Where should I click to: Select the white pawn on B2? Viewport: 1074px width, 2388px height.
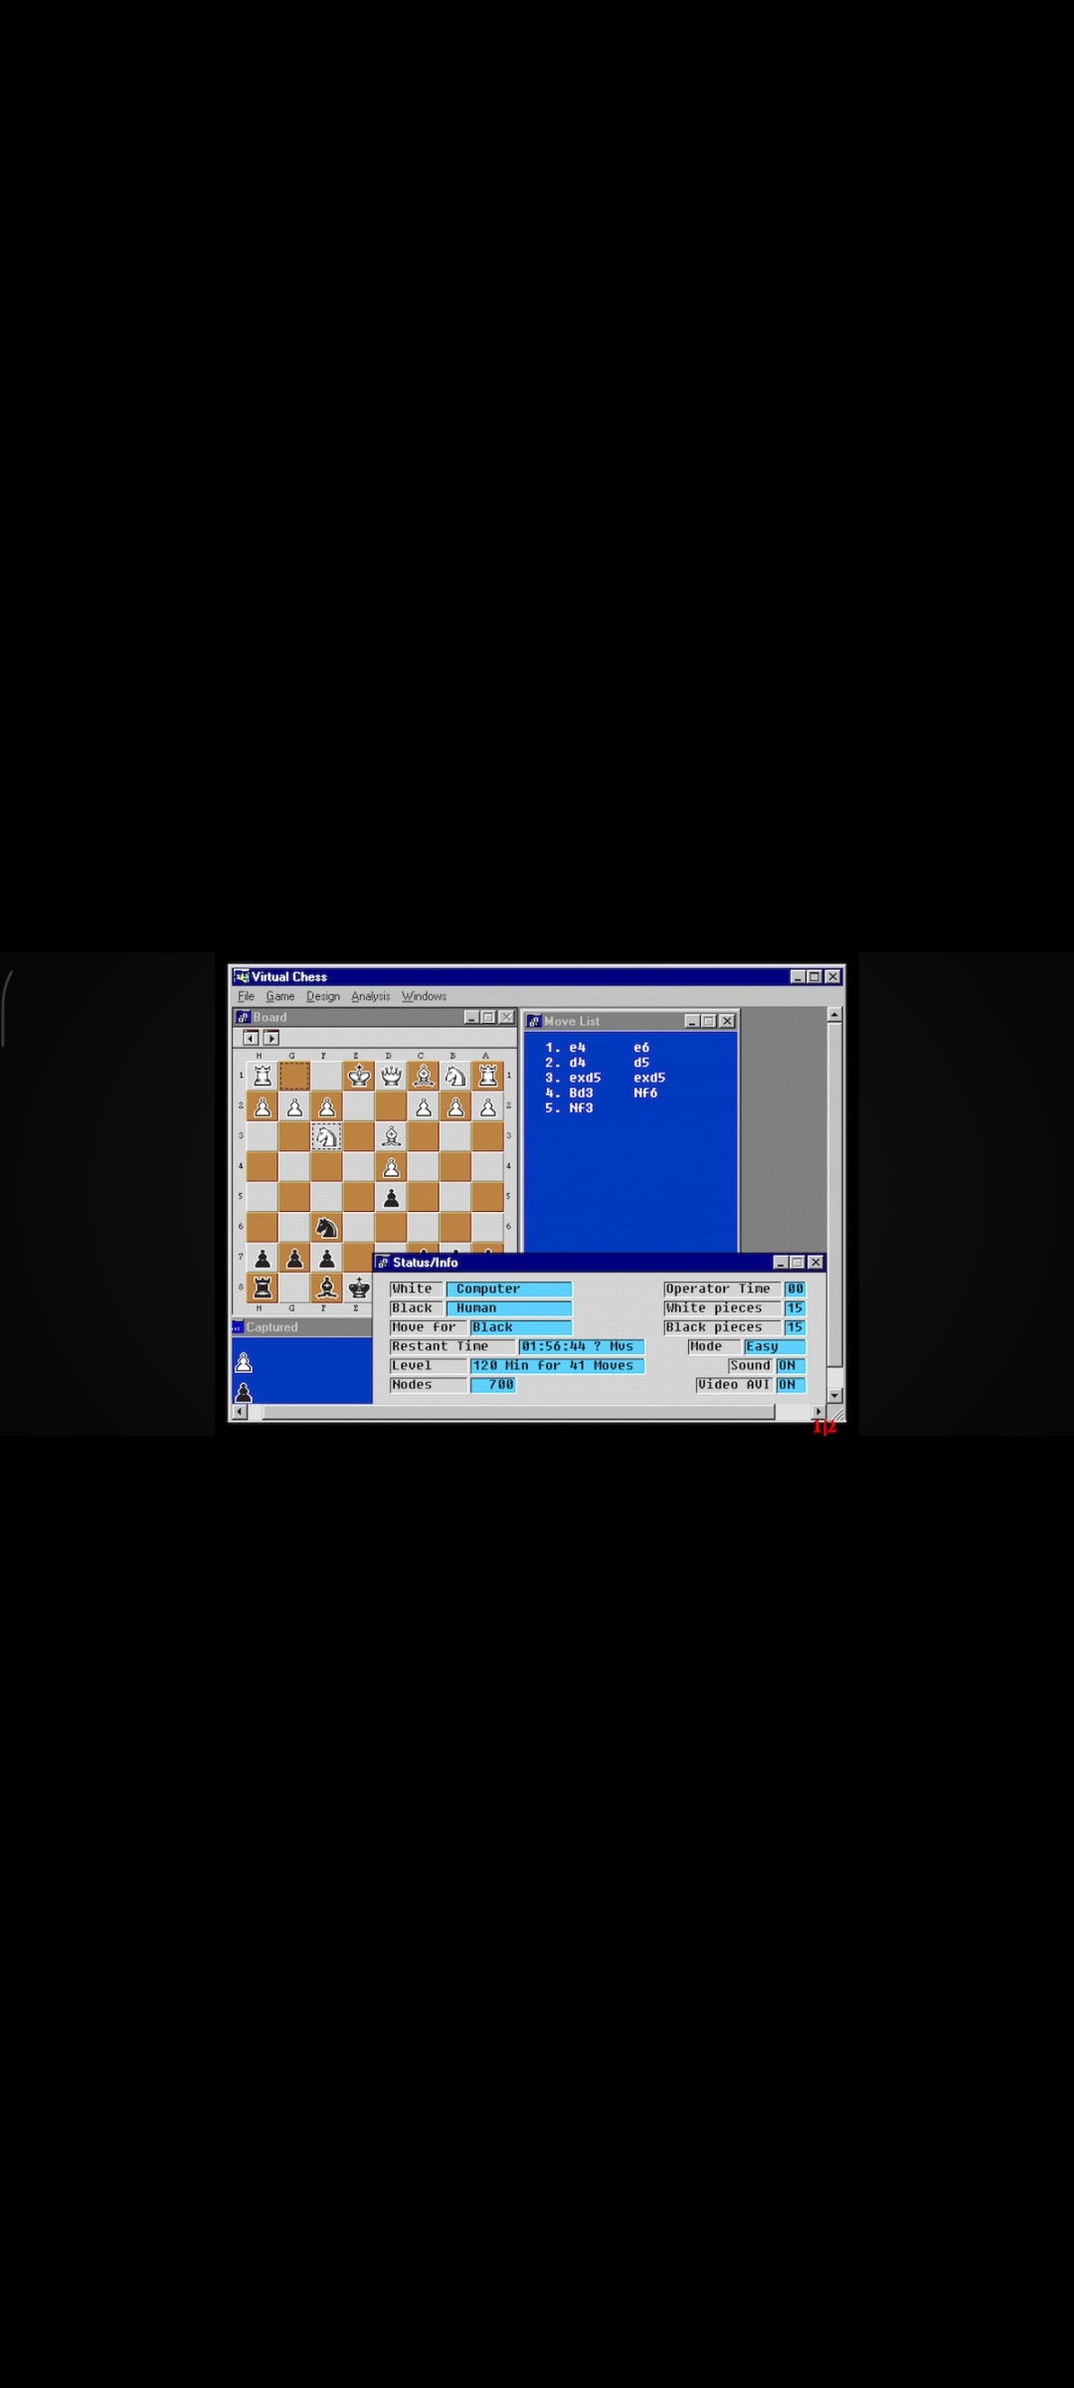455,1106
